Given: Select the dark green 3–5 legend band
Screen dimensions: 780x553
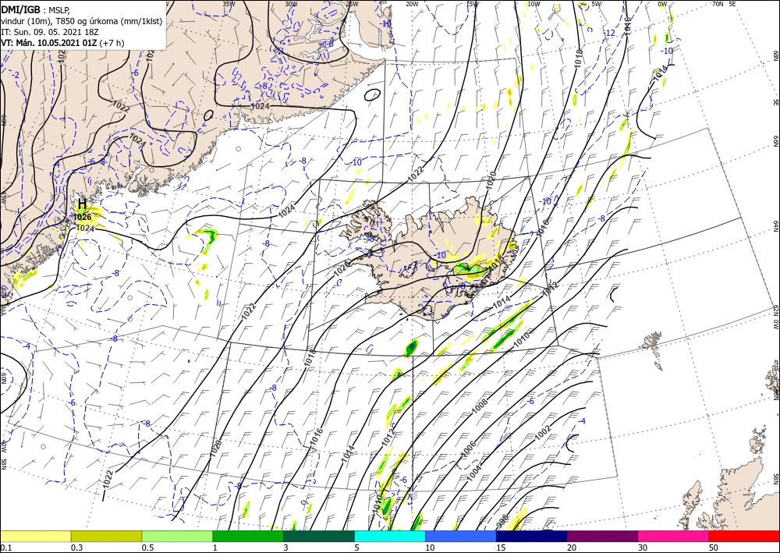Looking at the screenshot, I should pyautogui.click(x=319, y=536).
